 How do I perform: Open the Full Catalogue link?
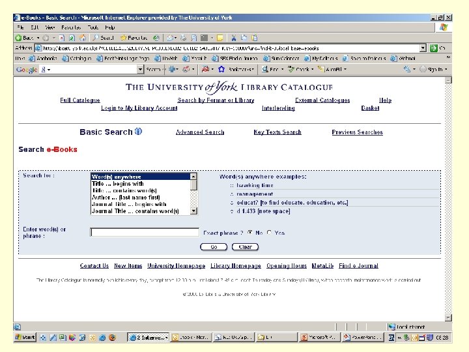(x=80, y=100)
